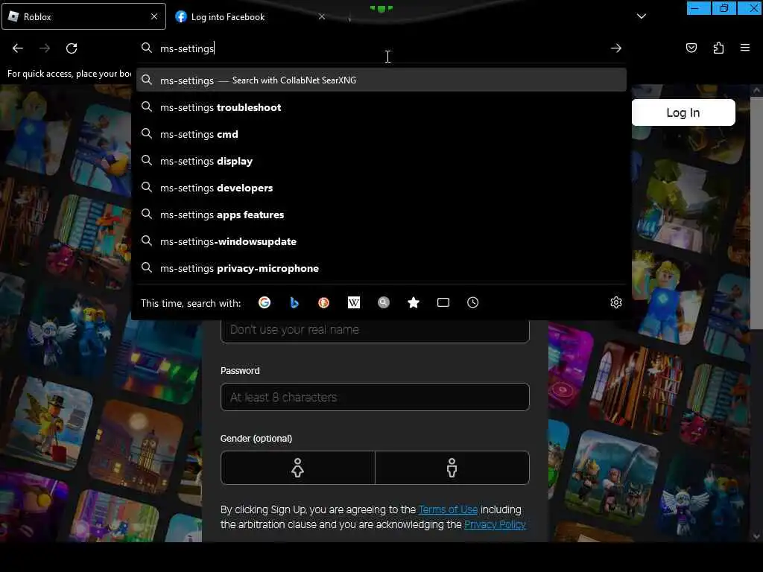This screenshot has width=763, height=572.
Task: Open the Privacy Policy link
Action: click(495, 524)
